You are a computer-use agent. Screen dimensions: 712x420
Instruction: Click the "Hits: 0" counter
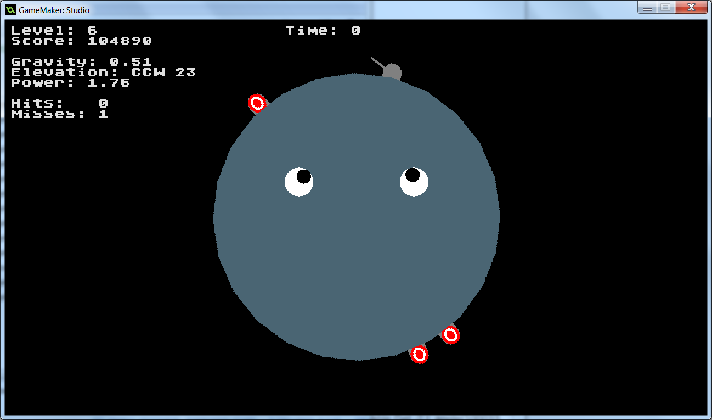tap(59, 104)
